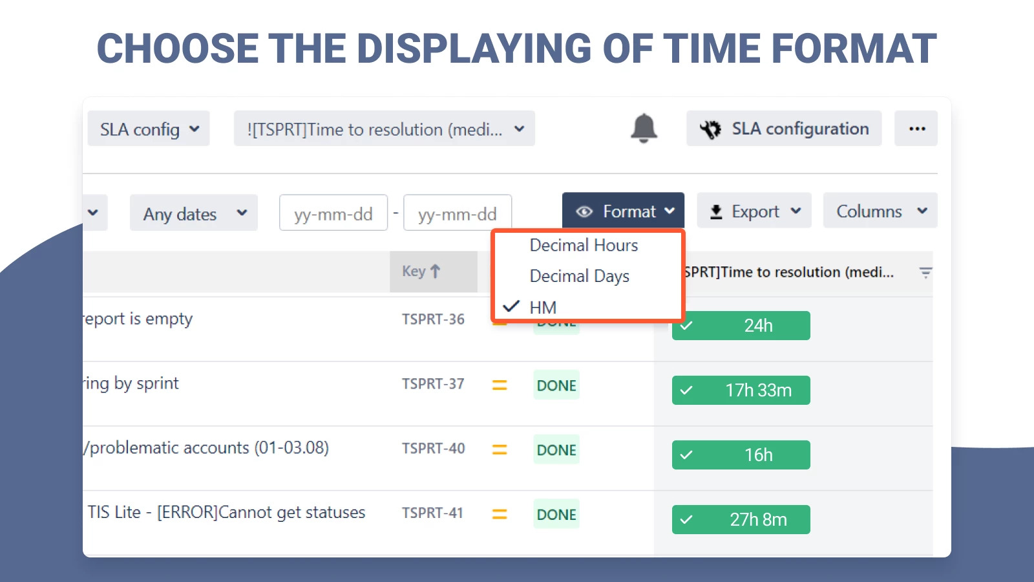Click the priority icon for TSPRT-40

[x=500, y=449]
